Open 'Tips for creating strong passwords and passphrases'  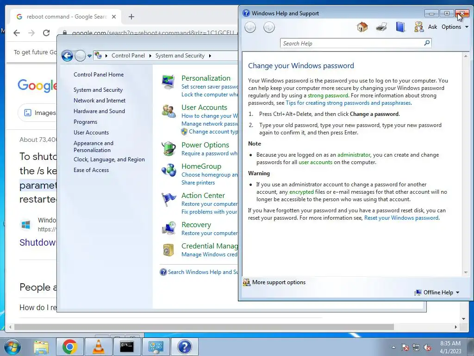point(348,103)
